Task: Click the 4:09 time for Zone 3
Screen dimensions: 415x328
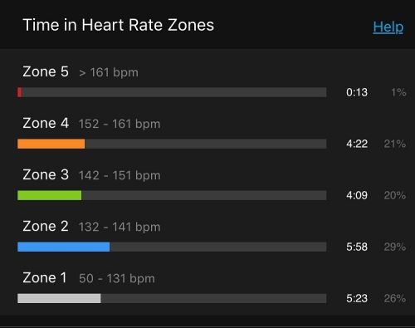Action: tap(357, 195)
